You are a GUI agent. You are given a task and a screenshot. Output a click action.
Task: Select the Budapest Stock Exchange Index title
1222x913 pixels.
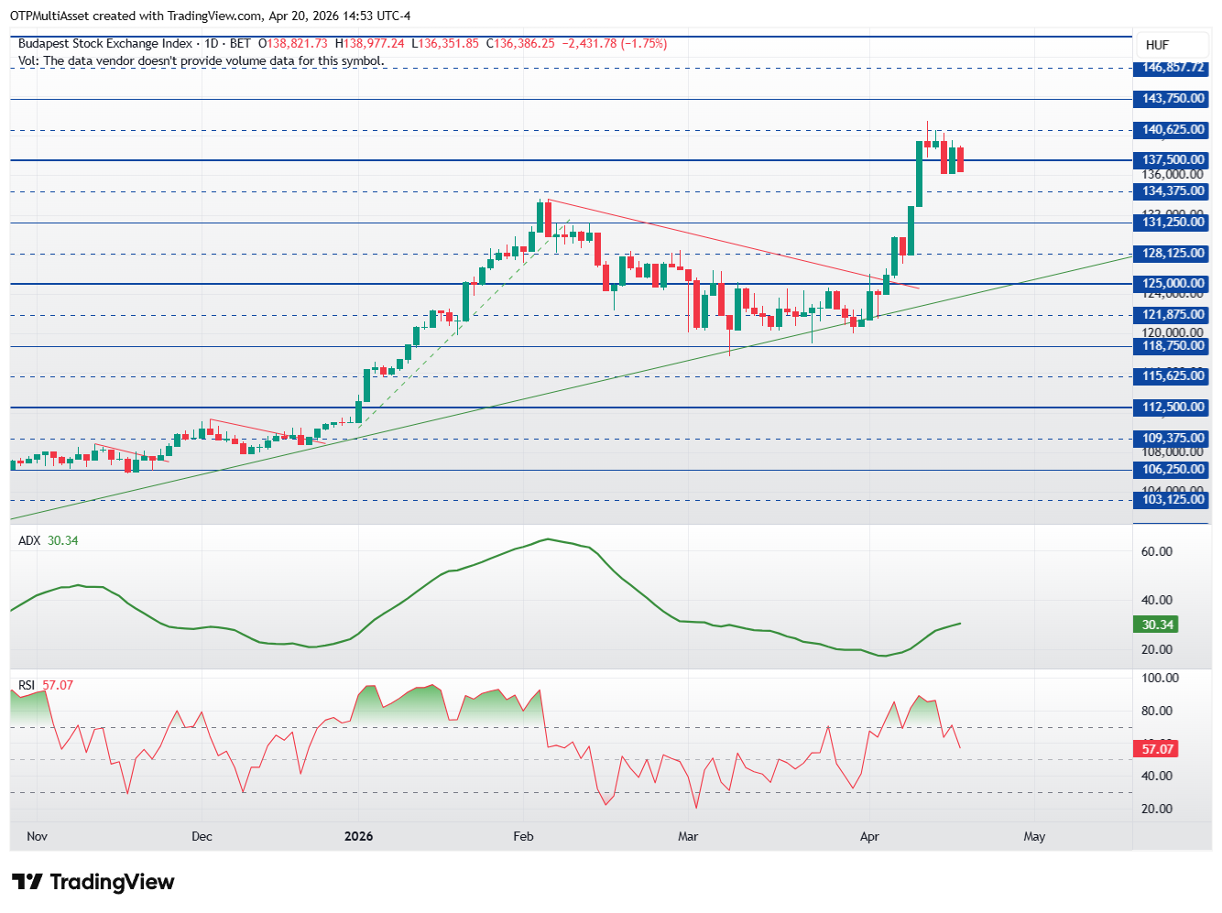(x=105, y=43)
